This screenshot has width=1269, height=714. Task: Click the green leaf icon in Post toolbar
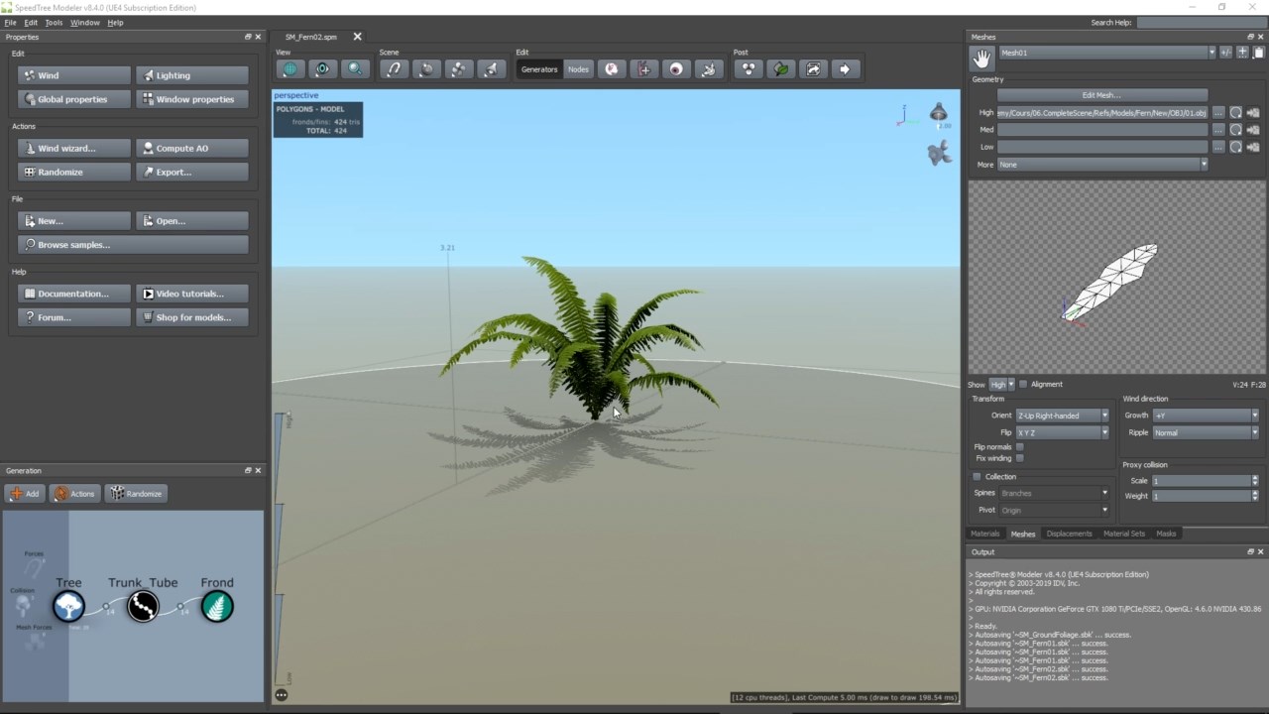(x=781, y=69)
